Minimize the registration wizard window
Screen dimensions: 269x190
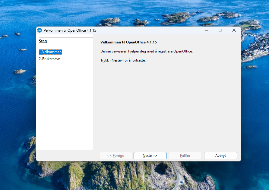(206, 30)
